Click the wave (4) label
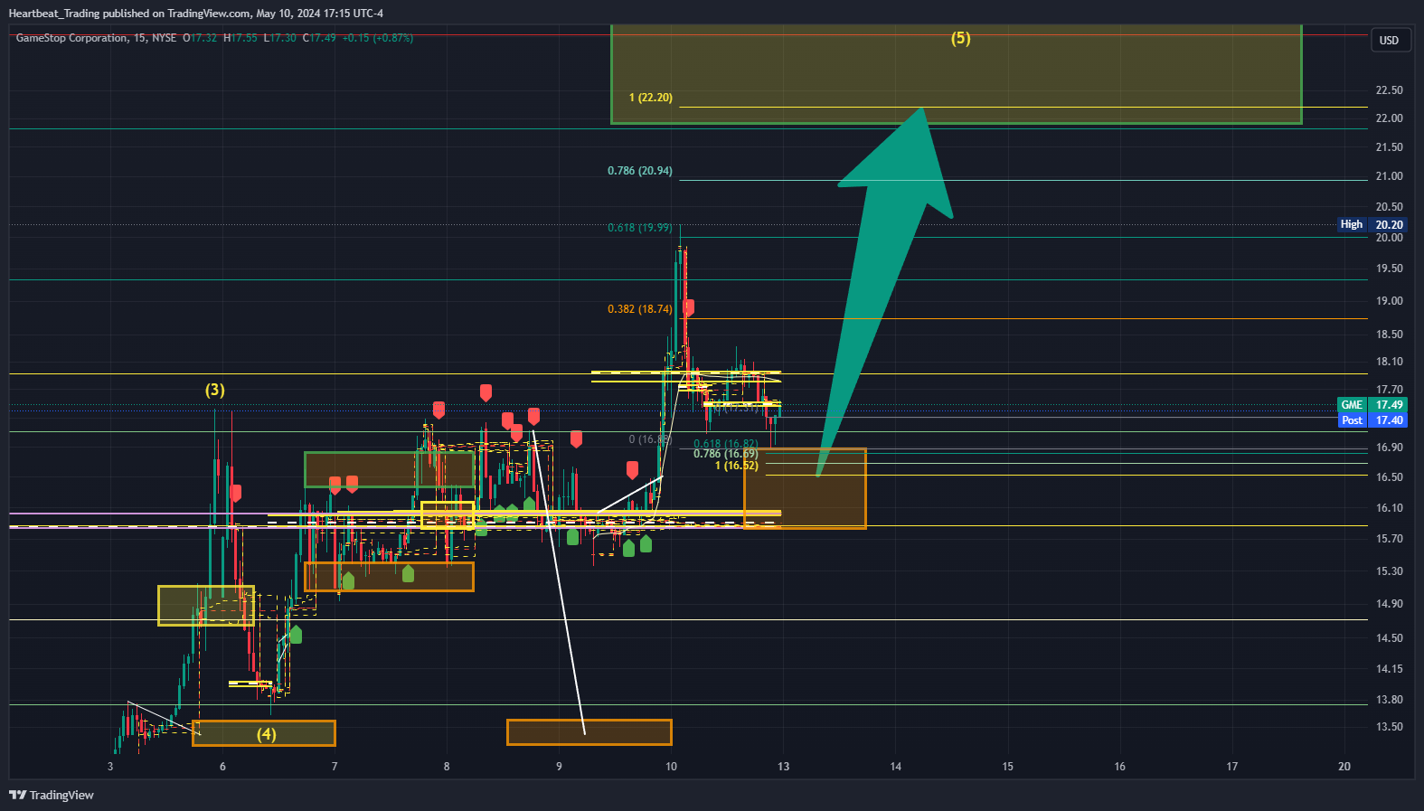The width and height of the screenshot is (1424, 811). pos(266,734)
